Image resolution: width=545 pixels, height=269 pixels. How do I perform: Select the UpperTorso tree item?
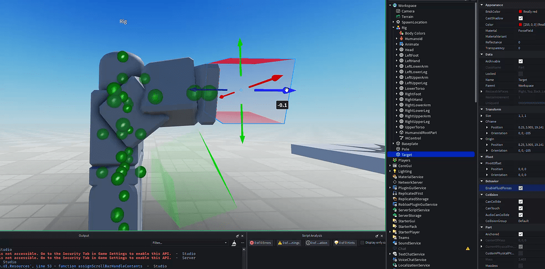[415, 127]
